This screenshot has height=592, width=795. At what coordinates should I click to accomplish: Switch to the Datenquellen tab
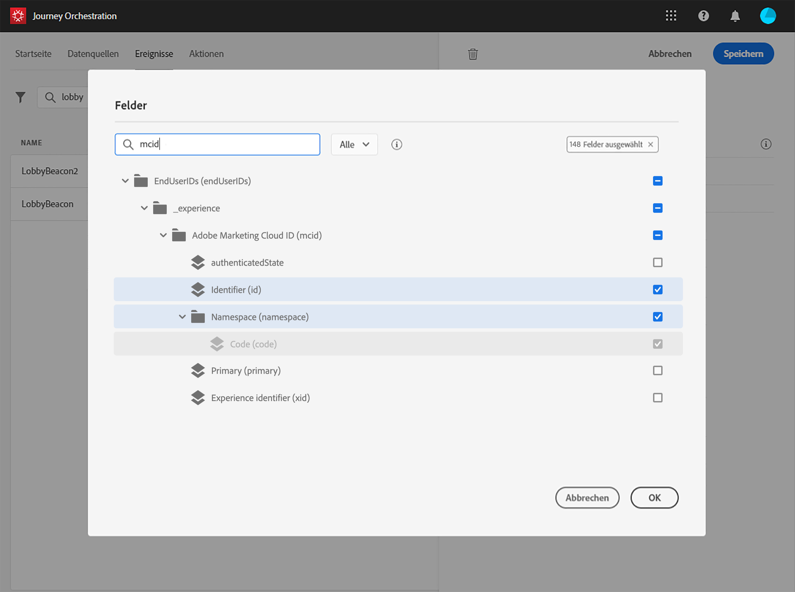[93, 54]
